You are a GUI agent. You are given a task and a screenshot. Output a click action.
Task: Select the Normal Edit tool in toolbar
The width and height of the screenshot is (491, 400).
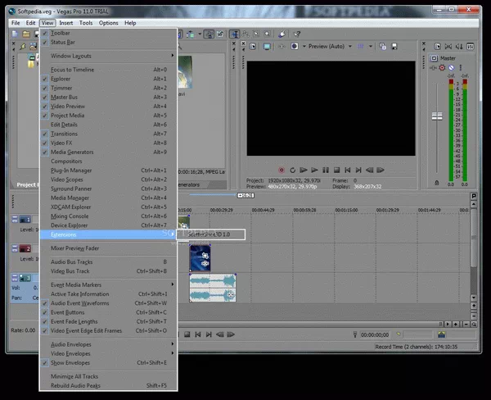click(x=234, y=34)
